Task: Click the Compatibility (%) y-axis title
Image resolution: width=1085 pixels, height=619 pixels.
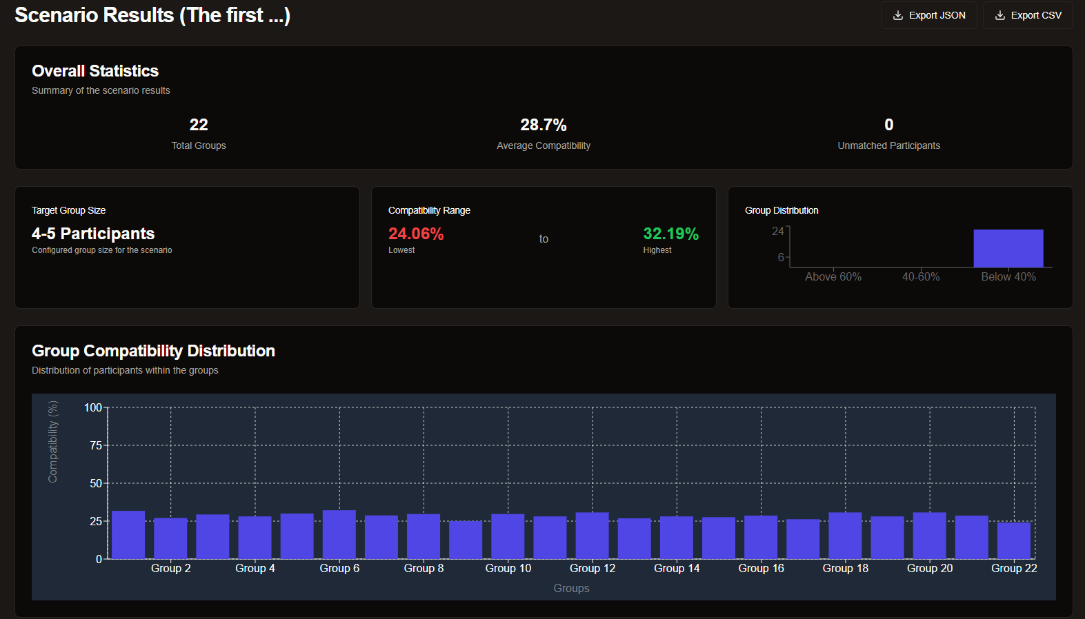Action: tap(53, 442)
